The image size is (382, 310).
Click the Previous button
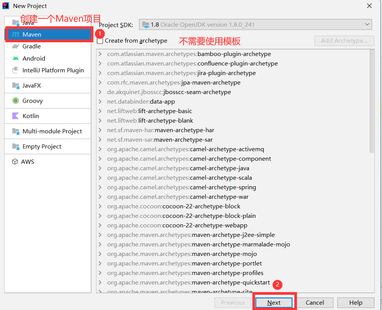pos(233,302)
